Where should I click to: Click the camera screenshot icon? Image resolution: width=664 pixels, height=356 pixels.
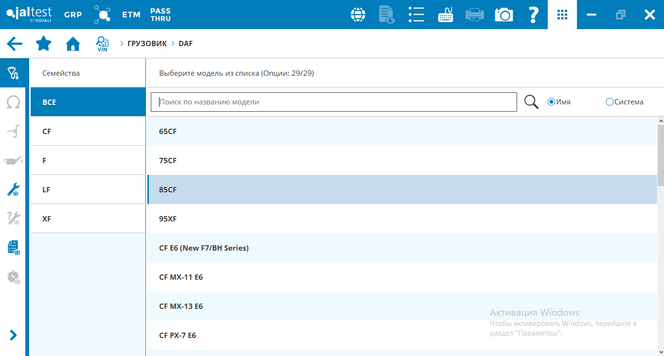504,15
